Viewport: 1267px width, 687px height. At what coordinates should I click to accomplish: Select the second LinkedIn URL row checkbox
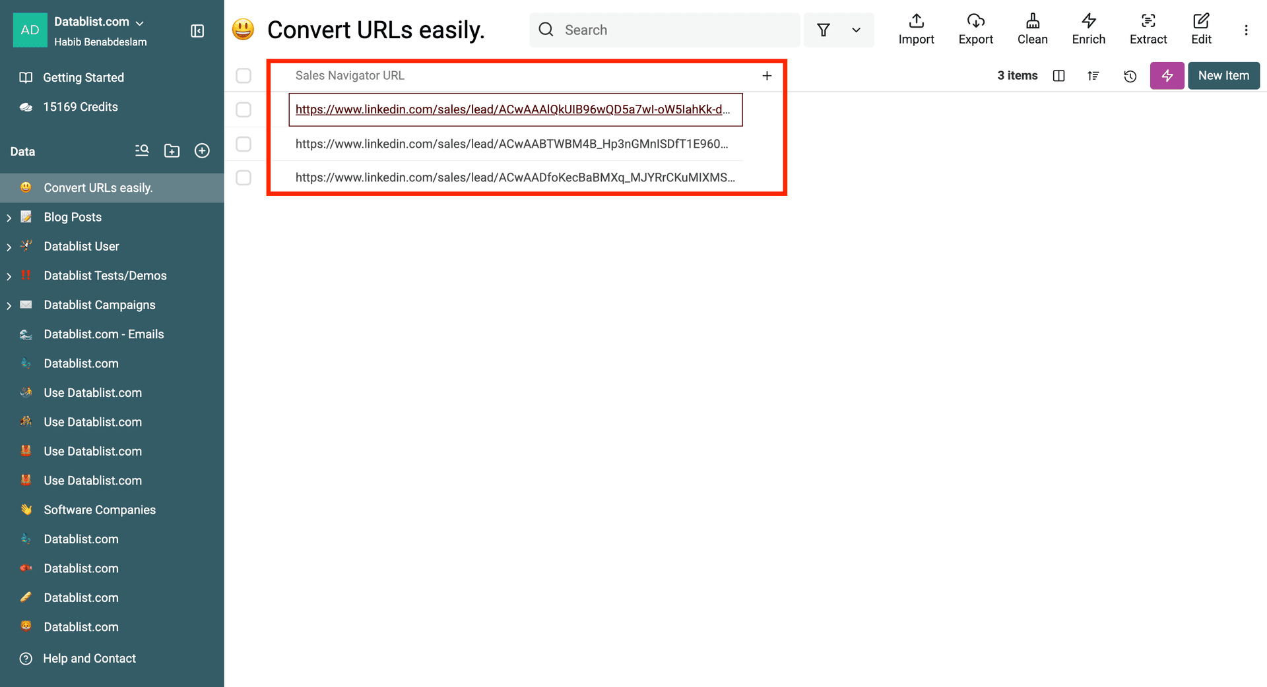(x=244, y=144)
